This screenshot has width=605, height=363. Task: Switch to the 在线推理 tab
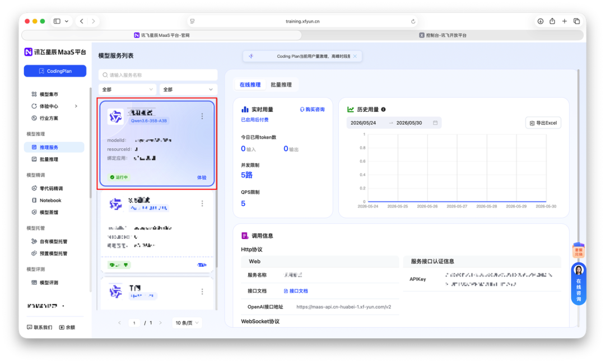(250, 85)
